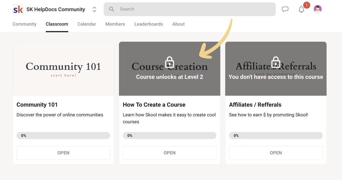The width and height of the screenshot is (342, 180).
Task: Click the How To Create a Course title
Action: coord(154,105)
